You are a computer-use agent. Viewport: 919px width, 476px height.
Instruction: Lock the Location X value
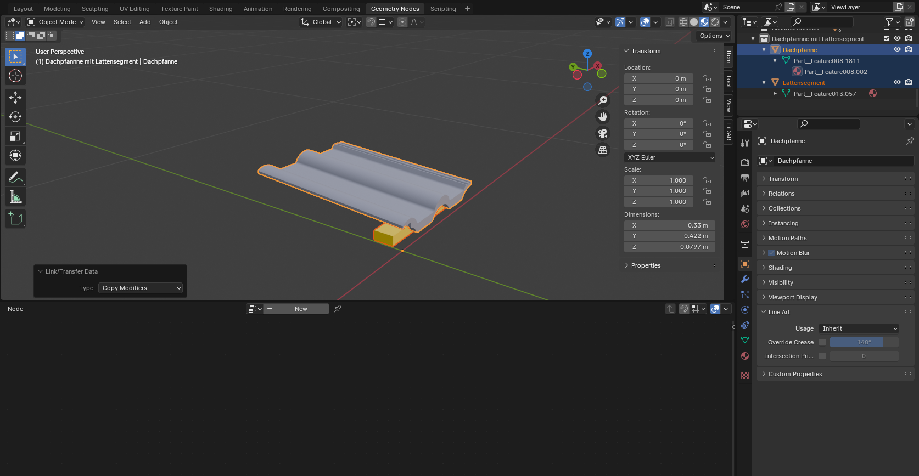(x=707, y=78)
